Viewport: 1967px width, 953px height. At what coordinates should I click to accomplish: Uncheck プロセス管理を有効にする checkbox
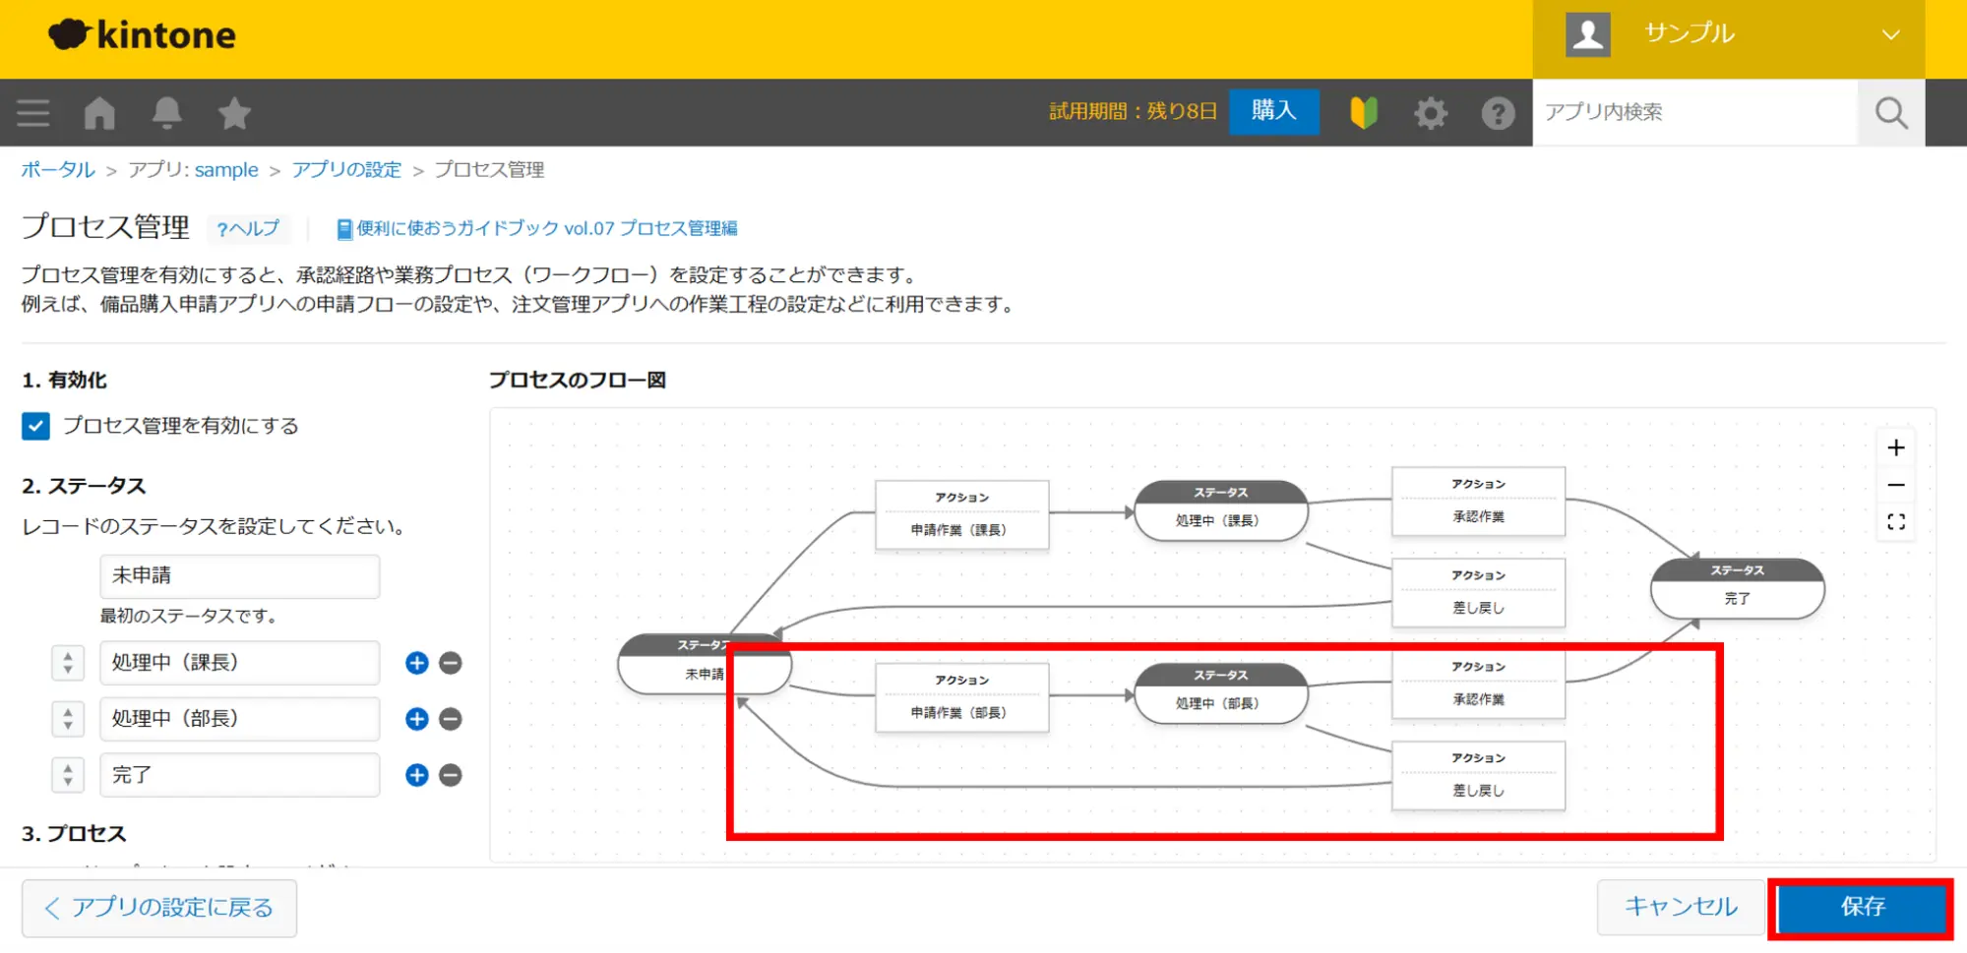[x=36, y=426]
